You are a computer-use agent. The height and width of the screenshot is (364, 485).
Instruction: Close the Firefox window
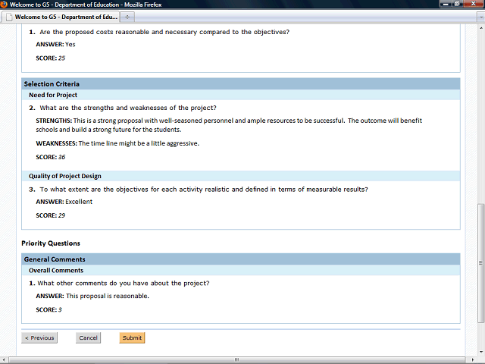point(474,4)
